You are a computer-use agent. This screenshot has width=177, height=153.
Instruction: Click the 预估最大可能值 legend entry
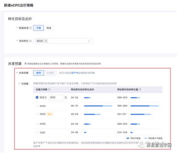[x=153, y=138]
